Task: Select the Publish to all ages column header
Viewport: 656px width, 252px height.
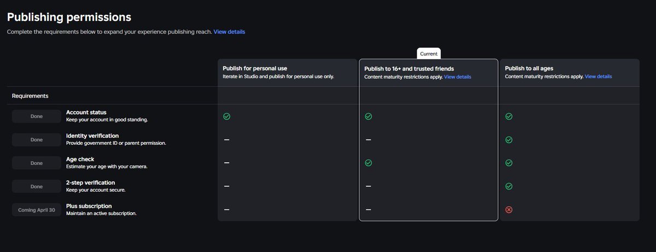Action: coord(529,68)
